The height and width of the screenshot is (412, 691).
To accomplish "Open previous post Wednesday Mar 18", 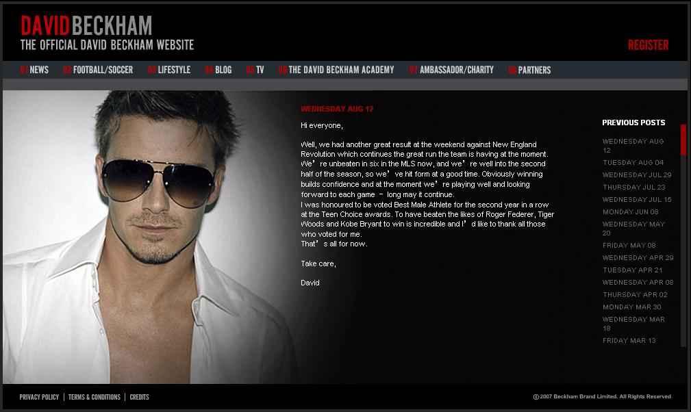I will (633, 324).
